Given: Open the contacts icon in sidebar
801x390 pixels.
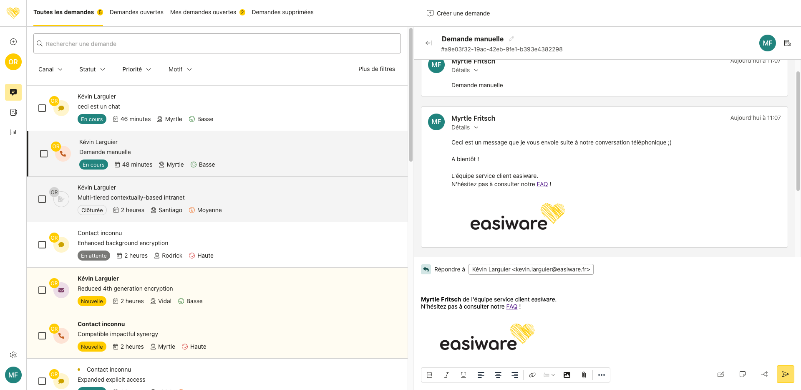Looking at the screenshot, I should 13,112.
